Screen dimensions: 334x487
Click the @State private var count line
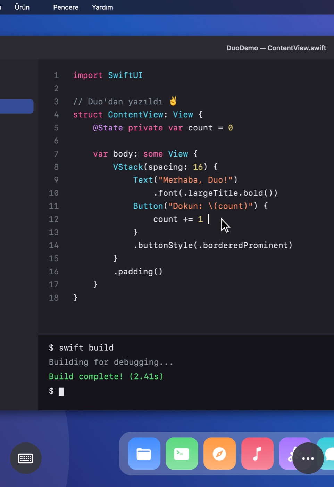pos(163,128)
